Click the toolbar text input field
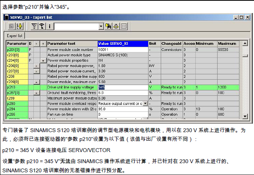The image size is (254, 175). coord(76,26)
